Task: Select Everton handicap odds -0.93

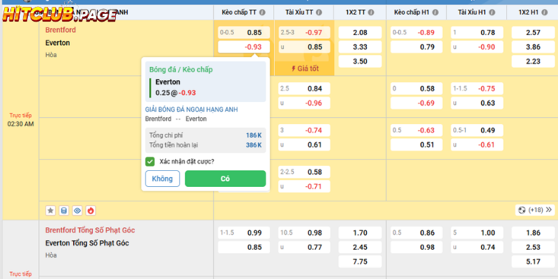Action: [243, 47]
